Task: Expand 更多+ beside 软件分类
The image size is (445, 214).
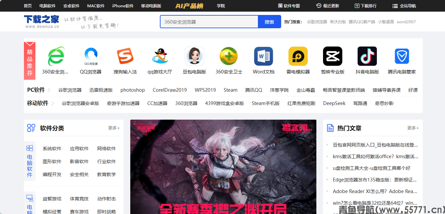Action: point(114,128)
